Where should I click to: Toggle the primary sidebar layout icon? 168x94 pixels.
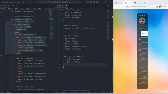tap(88, 2)
